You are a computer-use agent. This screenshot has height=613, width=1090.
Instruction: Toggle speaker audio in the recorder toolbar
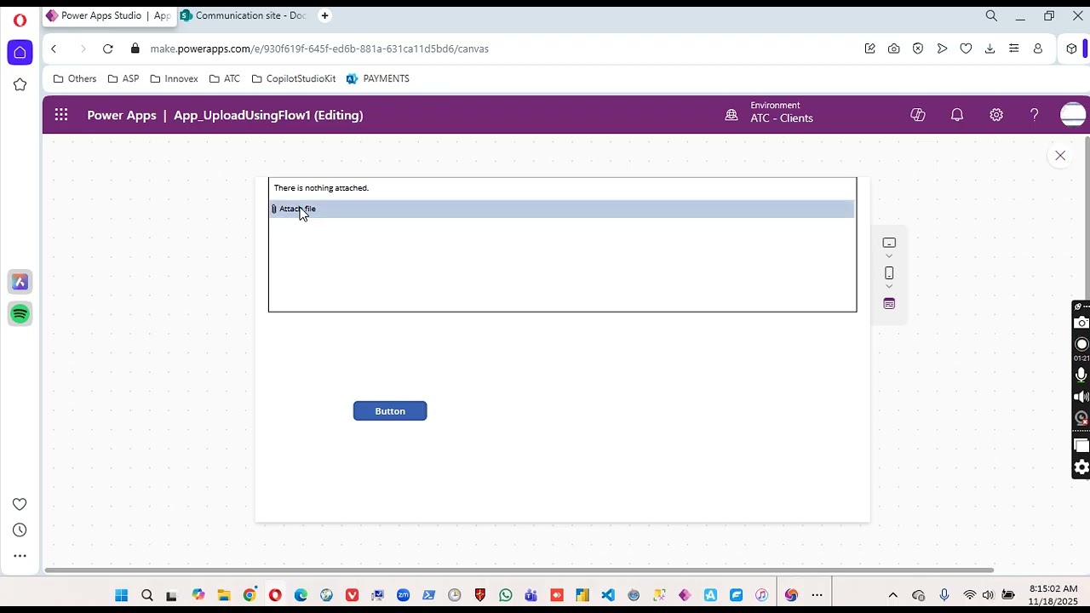point(1081,397)
